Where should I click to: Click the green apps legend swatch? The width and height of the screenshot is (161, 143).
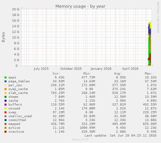(6, 77)
